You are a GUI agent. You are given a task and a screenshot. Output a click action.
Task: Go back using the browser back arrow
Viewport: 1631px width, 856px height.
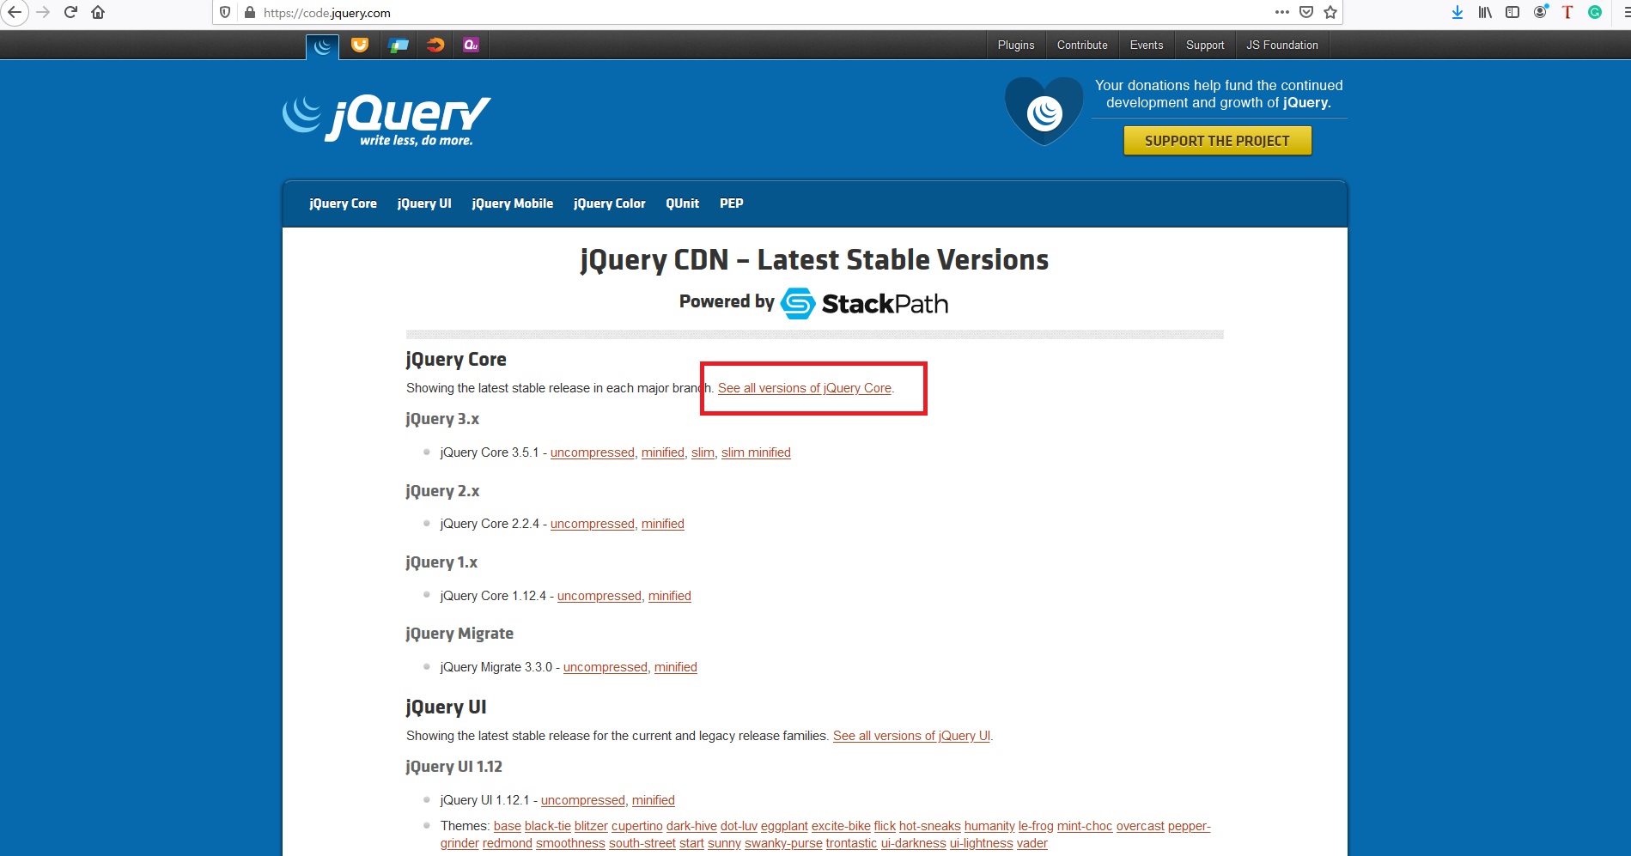coord(14,12)
